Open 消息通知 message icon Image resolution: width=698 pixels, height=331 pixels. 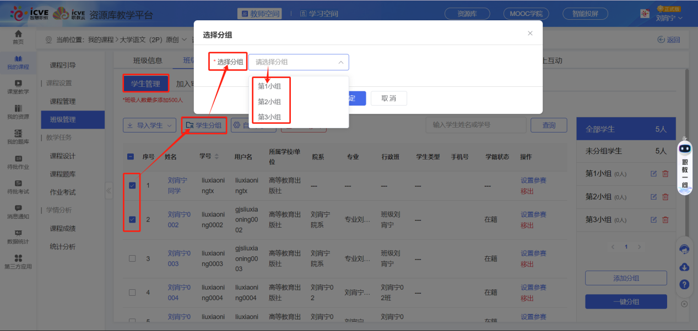point(18,211)
